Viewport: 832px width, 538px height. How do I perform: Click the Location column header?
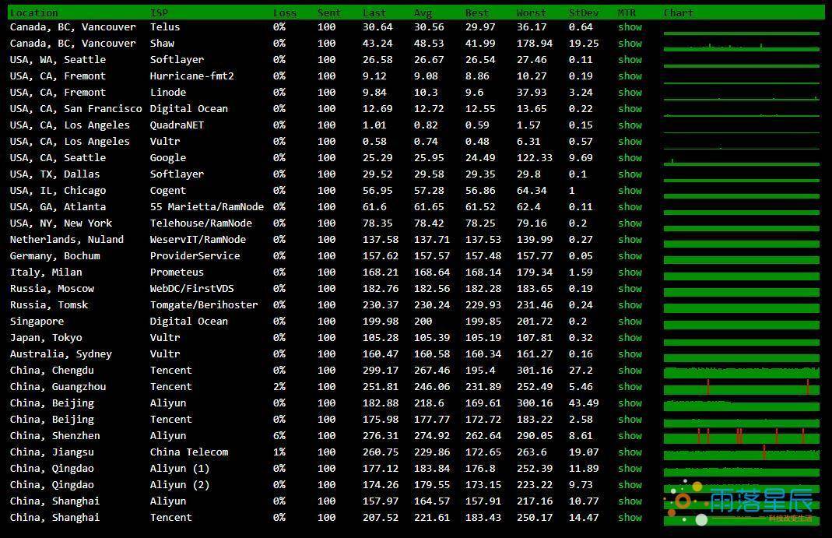pyautogui.click(x=34, y=12)
